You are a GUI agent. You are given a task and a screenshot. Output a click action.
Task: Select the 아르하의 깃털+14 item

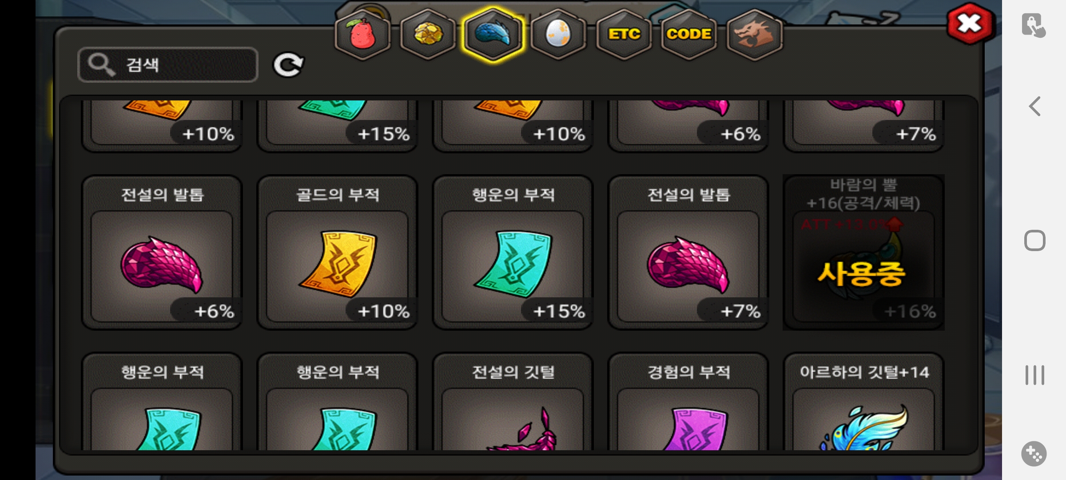[864, 401]
